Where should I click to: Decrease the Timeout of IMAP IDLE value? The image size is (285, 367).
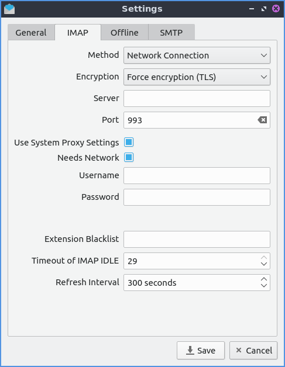click(264, 264)
